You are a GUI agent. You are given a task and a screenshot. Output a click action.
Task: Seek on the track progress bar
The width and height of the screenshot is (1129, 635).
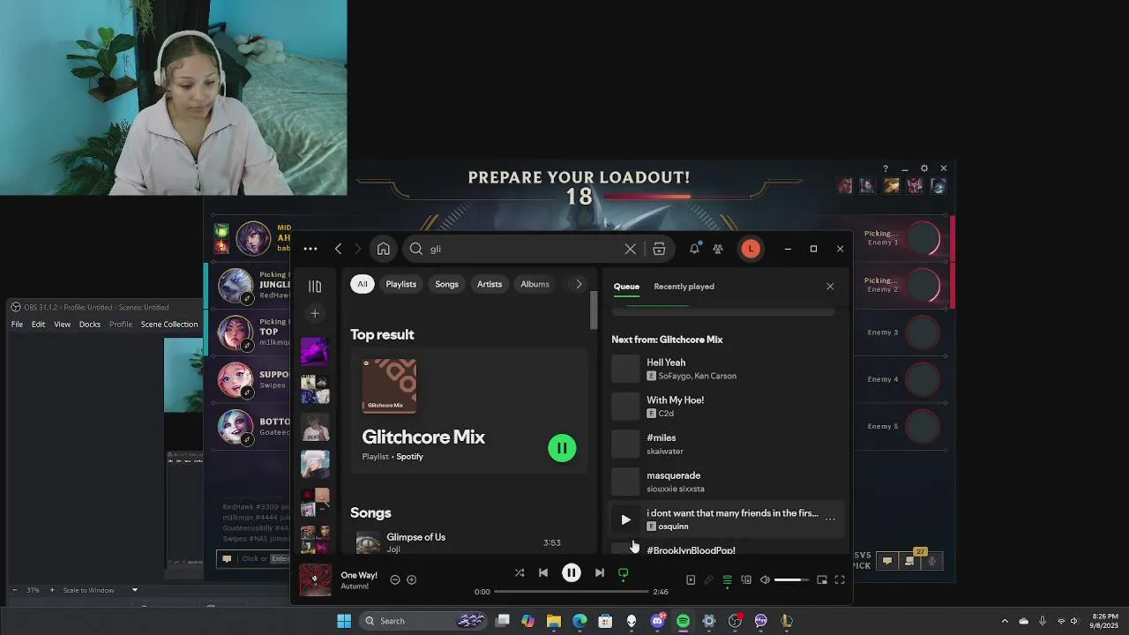[x=571, y=591]
